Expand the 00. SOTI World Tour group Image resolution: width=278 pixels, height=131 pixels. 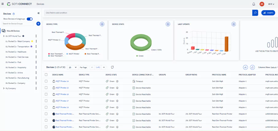click(x=4, y=36)
